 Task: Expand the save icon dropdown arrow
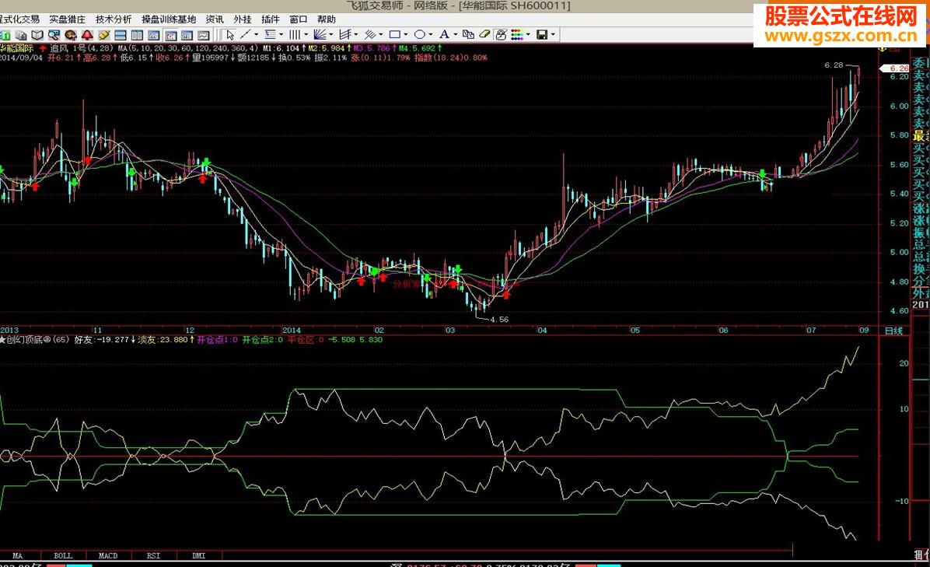[553, 35]
